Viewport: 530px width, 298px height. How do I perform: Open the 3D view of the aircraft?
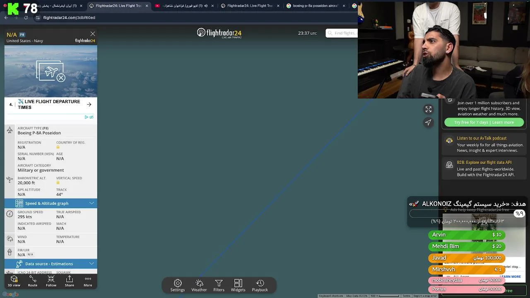tap(14, 281)
